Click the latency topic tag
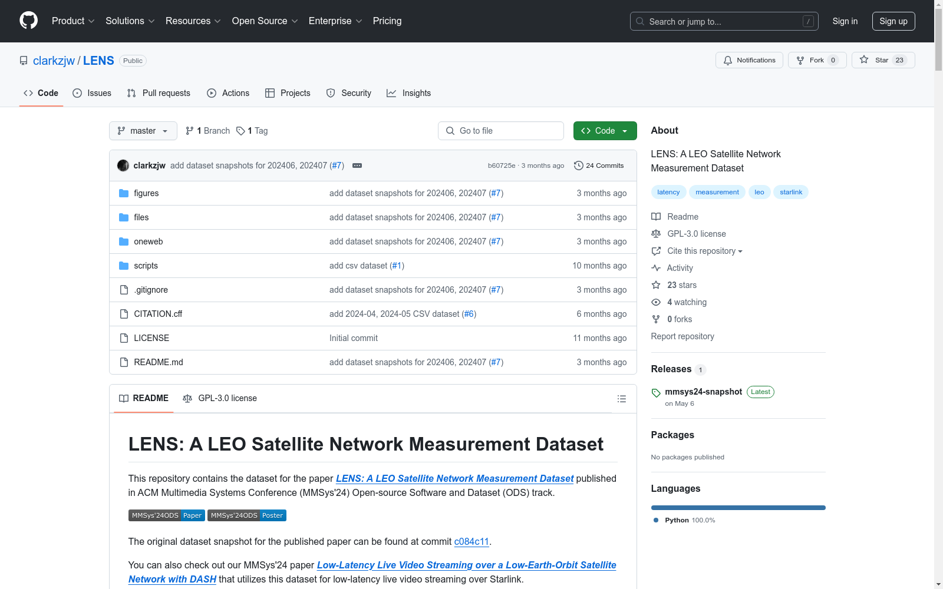Viewport: 943px width, 589px height. [x=668, y=192]
